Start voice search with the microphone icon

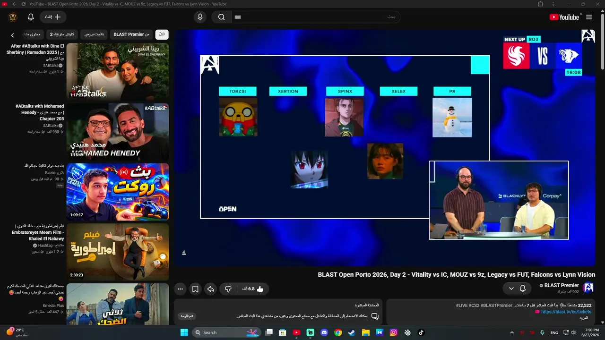point(200,17)
